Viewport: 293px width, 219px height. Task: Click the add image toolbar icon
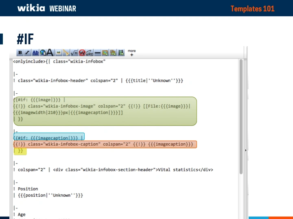coord(105,53)
